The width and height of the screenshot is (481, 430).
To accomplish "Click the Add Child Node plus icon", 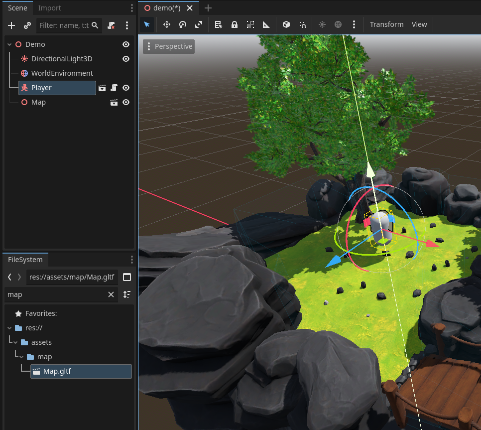I will tap(11, 25).
